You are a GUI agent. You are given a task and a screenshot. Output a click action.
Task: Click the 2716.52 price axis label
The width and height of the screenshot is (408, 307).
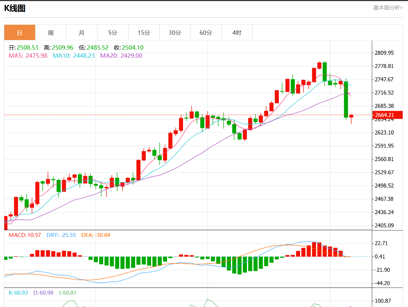click(x=384, y=92)
